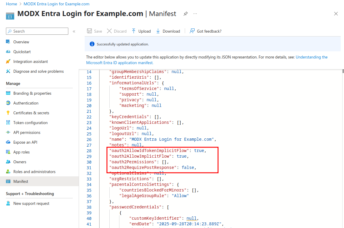Image resolution: width=344 pixels, height=228 pixels.
Task: Click the Integration assistant rocket icon
Action: click(x=8, y=61)
